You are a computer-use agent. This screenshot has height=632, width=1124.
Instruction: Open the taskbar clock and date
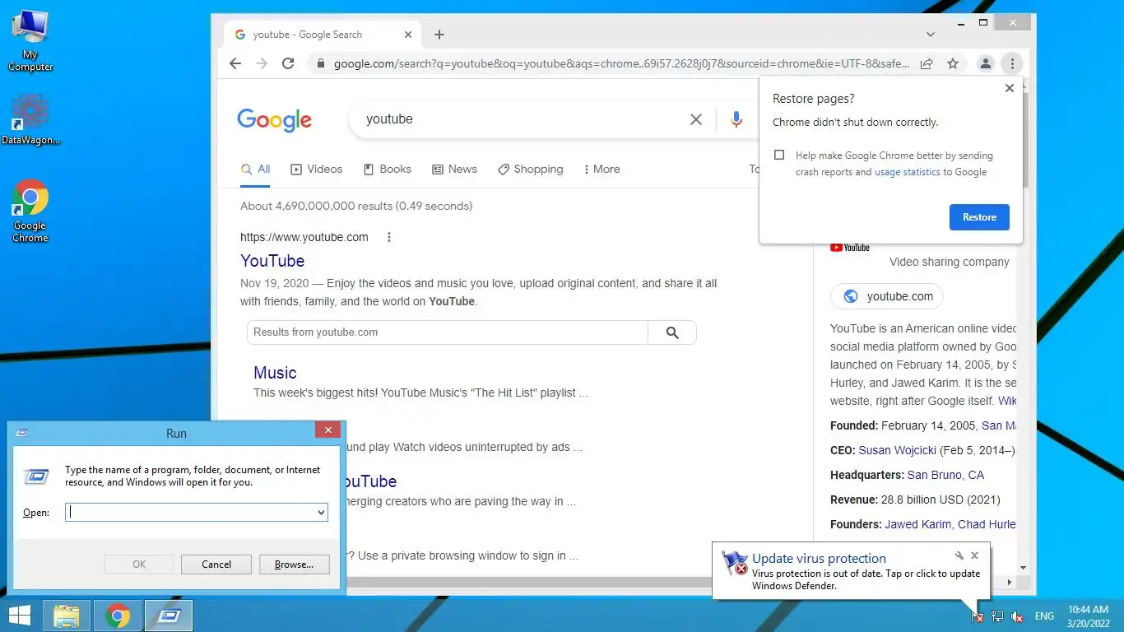pyautogui.click(x=1089, y=616)
